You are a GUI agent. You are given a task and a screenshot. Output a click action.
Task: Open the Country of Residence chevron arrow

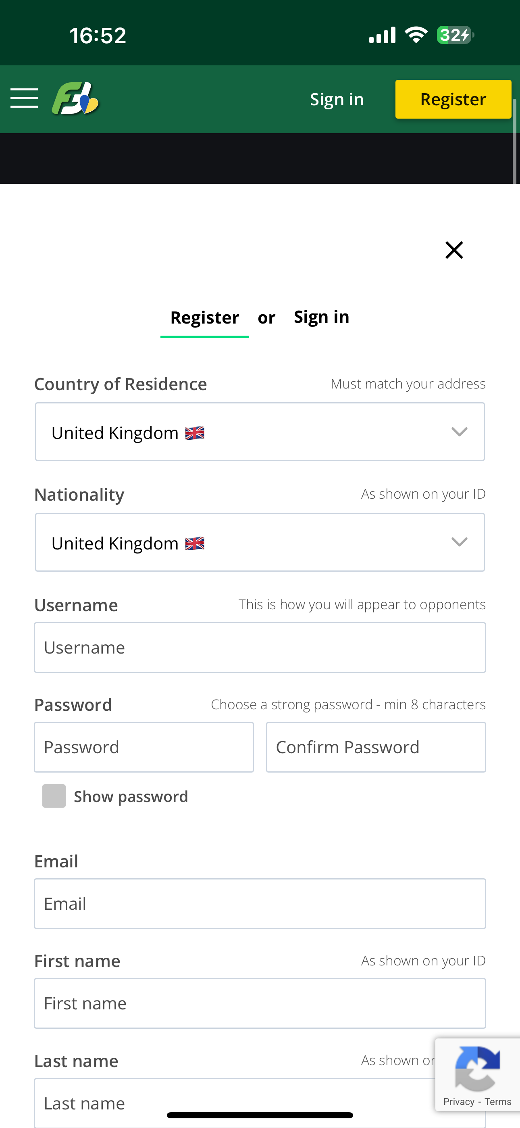tap(459, 432)
